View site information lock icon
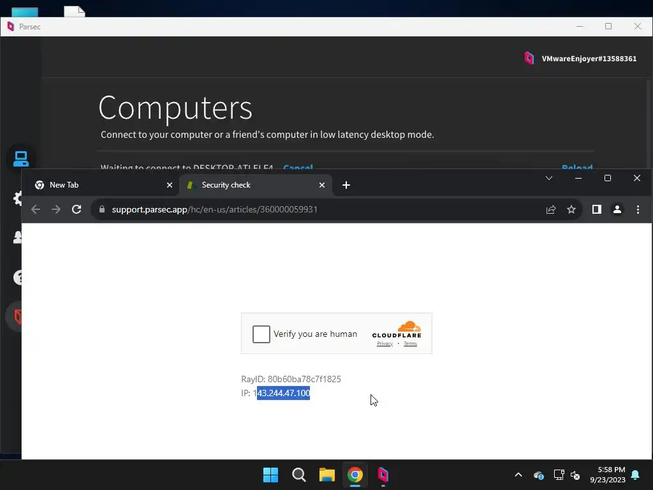653x490 pixels. (x=102, y=209)
